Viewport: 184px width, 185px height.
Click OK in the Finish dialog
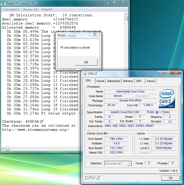pos(86,62)
